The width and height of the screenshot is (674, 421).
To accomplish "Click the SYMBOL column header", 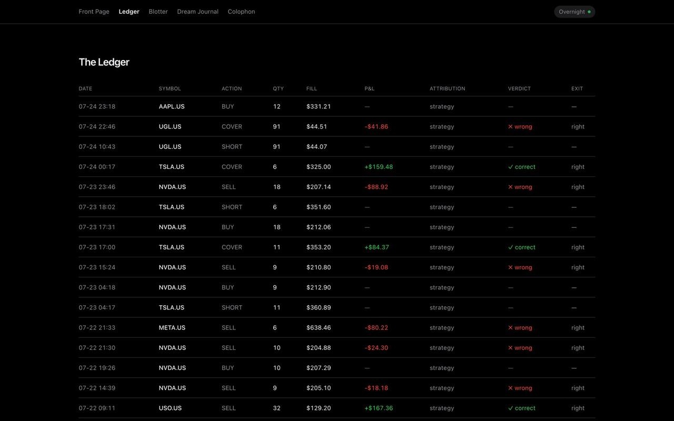I will (x=170, y=88).
